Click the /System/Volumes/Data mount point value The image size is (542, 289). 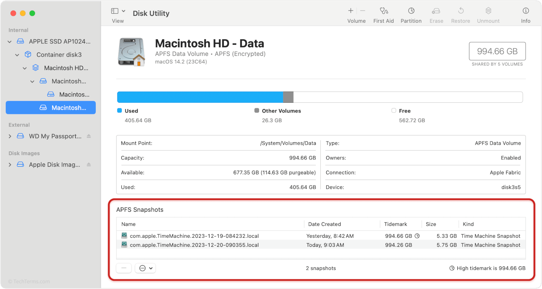(x=288, y=143)
